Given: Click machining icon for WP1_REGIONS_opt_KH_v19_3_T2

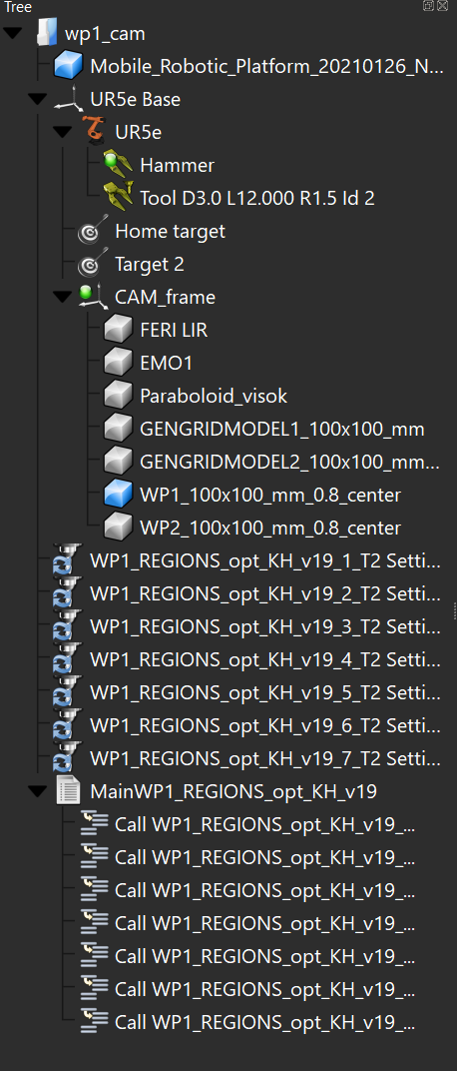Looking at the screenshot, I should pyautogui.click(x=67, y=625).
